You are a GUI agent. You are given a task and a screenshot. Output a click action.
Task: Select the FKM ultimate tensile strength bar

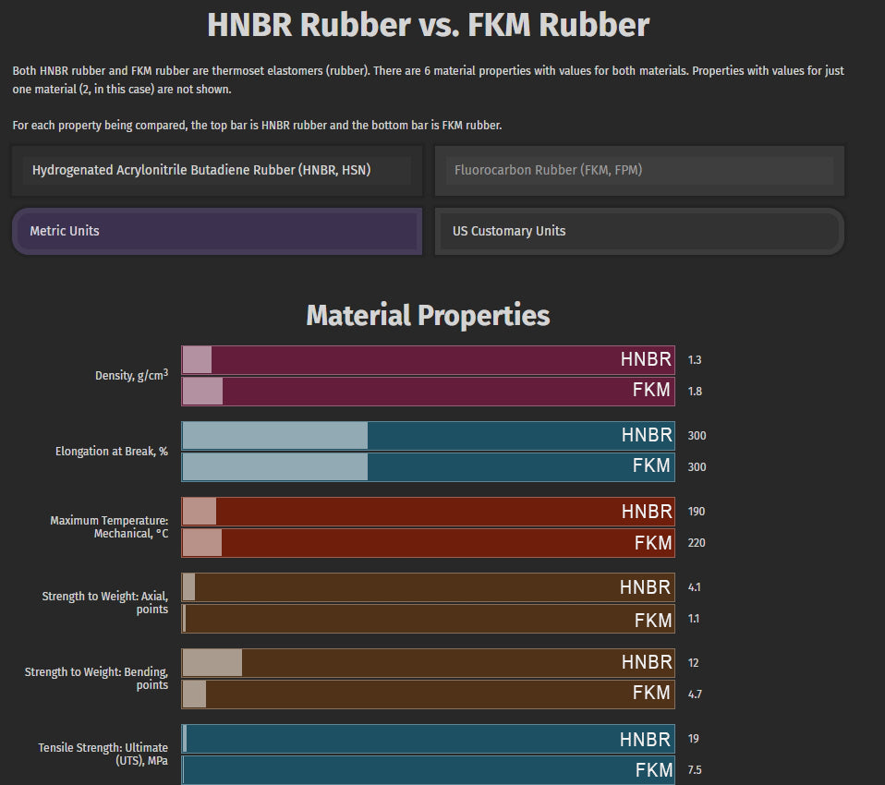(428, 769)
